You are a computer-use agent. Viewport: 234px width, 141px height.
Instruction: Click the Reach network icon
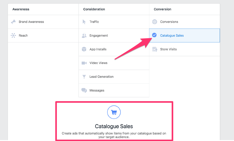(x=13, y=36)
